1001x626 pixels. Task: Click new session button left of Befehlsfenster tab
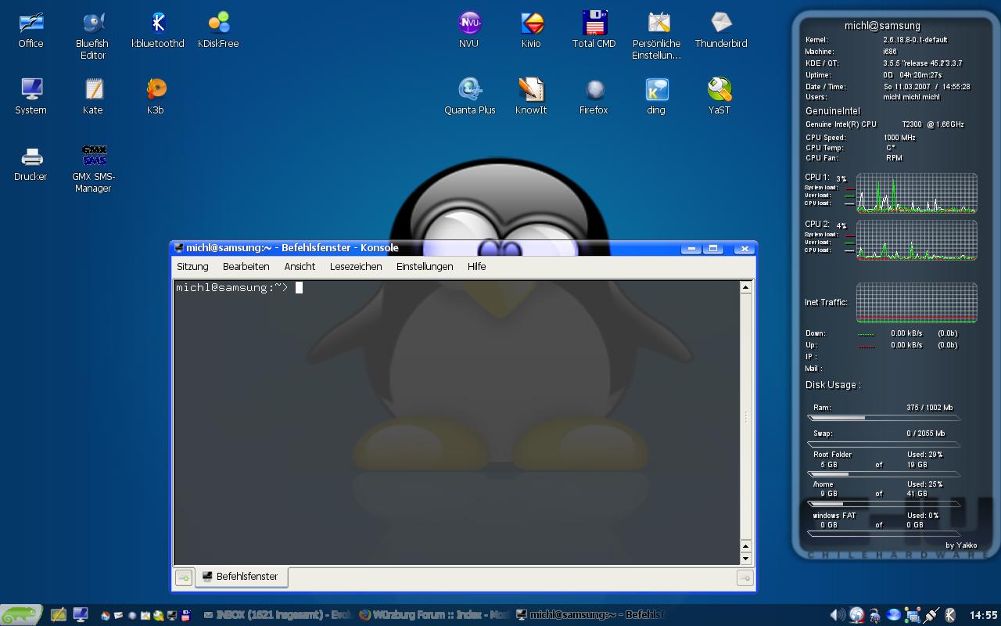point(183,577)
